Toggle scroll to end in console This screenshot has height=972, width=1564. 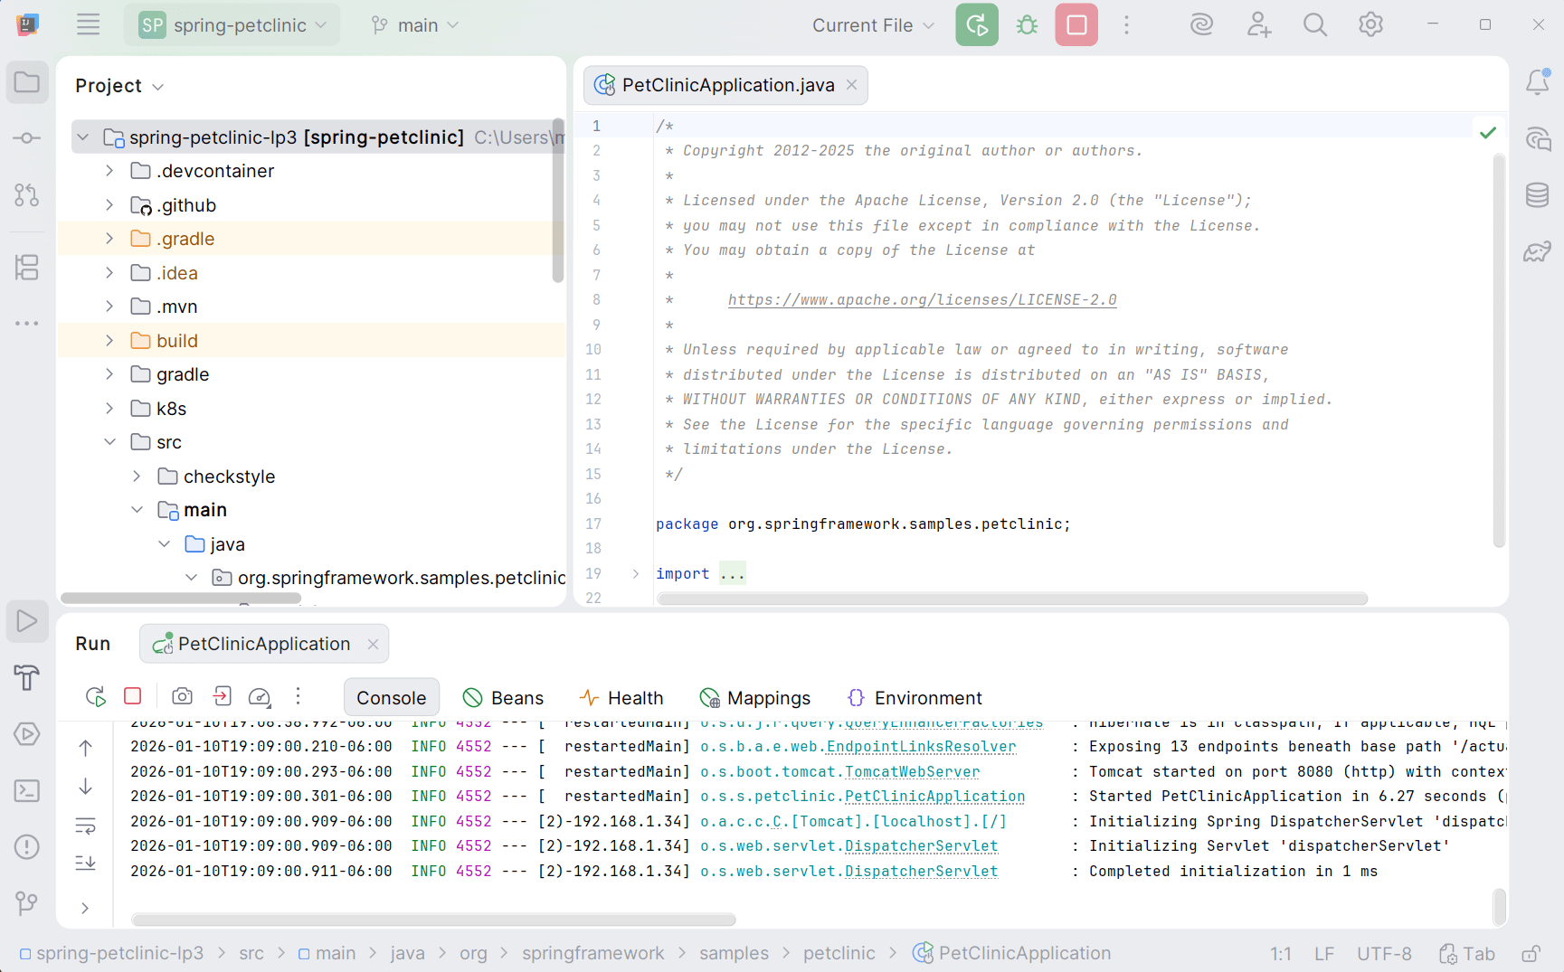[85, 863]
